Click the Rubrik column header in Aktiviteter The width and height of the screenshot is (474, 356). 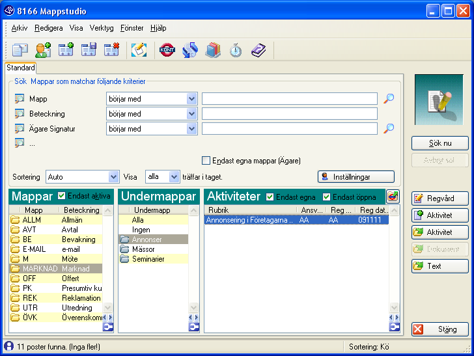point(251,210)
